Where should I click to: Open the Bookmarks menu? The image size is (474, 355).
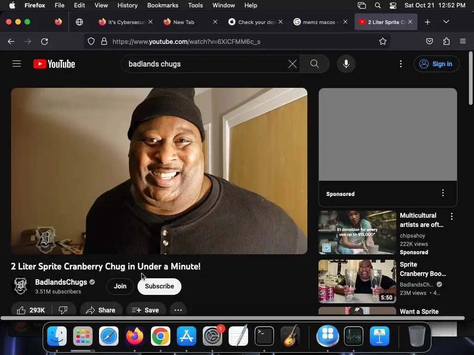(x=162, y=5)
